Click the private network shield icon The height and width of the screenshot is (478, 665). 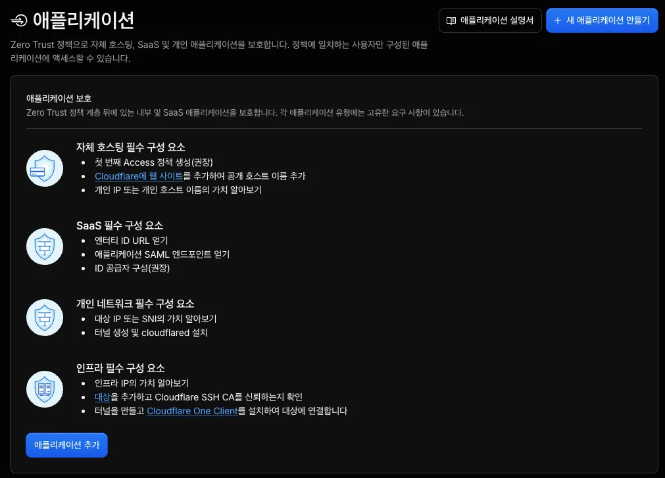point(45,318)
